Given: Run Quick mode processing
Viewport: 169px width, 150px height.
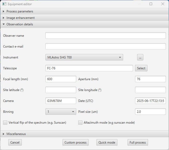Looking at the screenshot, I should pyautogui.click(x=107, y=142).
